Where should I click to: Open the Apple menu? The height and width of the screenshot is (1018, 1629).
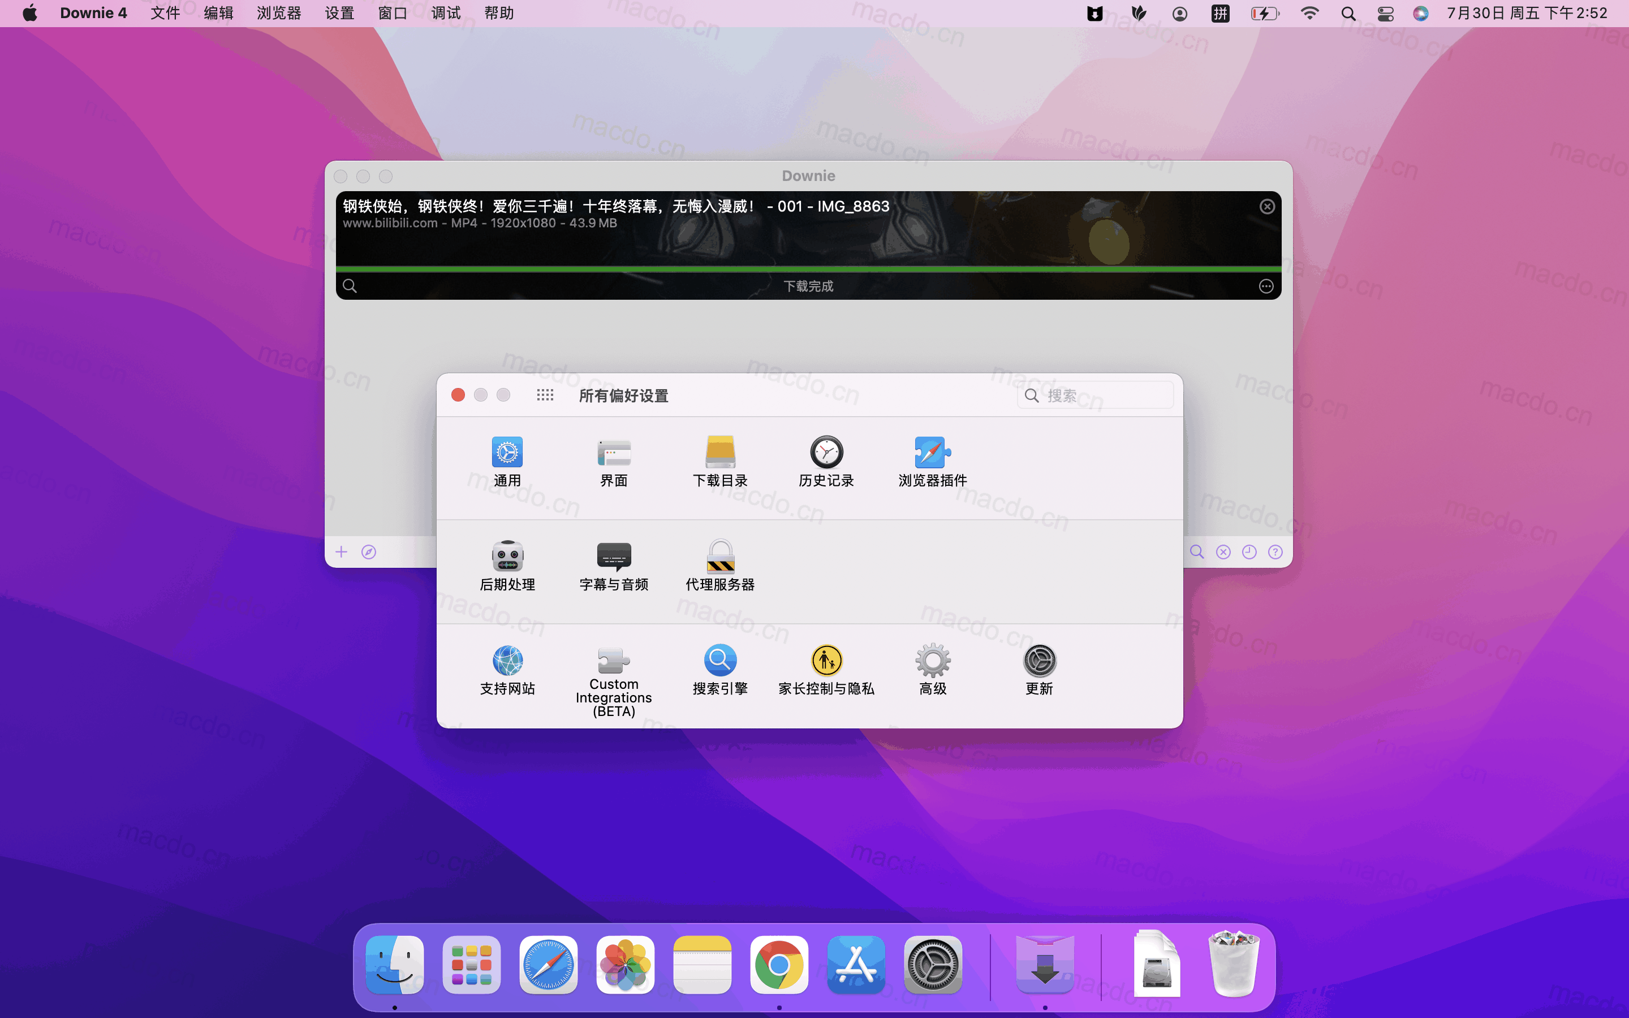click(29, 14)
